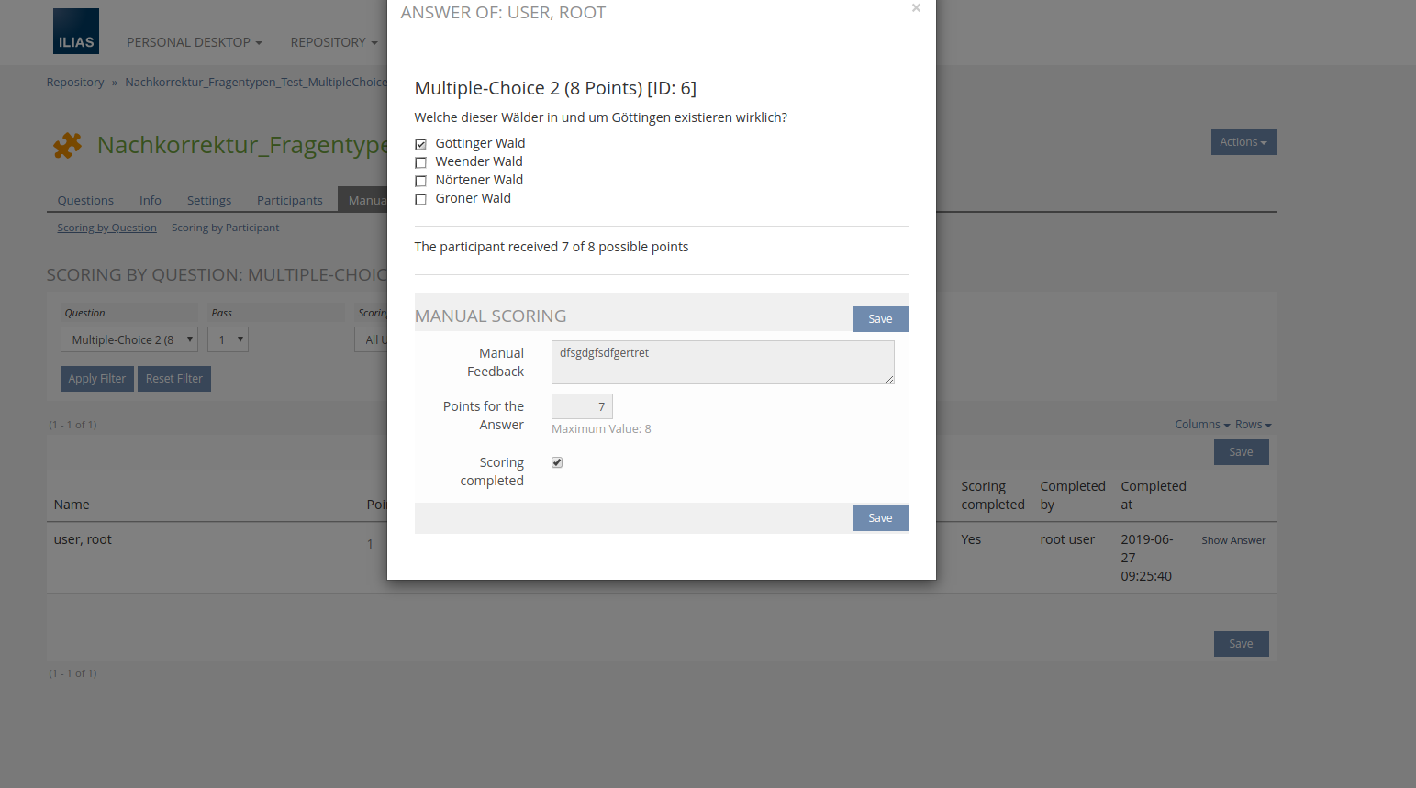This screenshot has height=788, width=1416.
Task: Expand the Actions dropdown
Action: 1243,142
